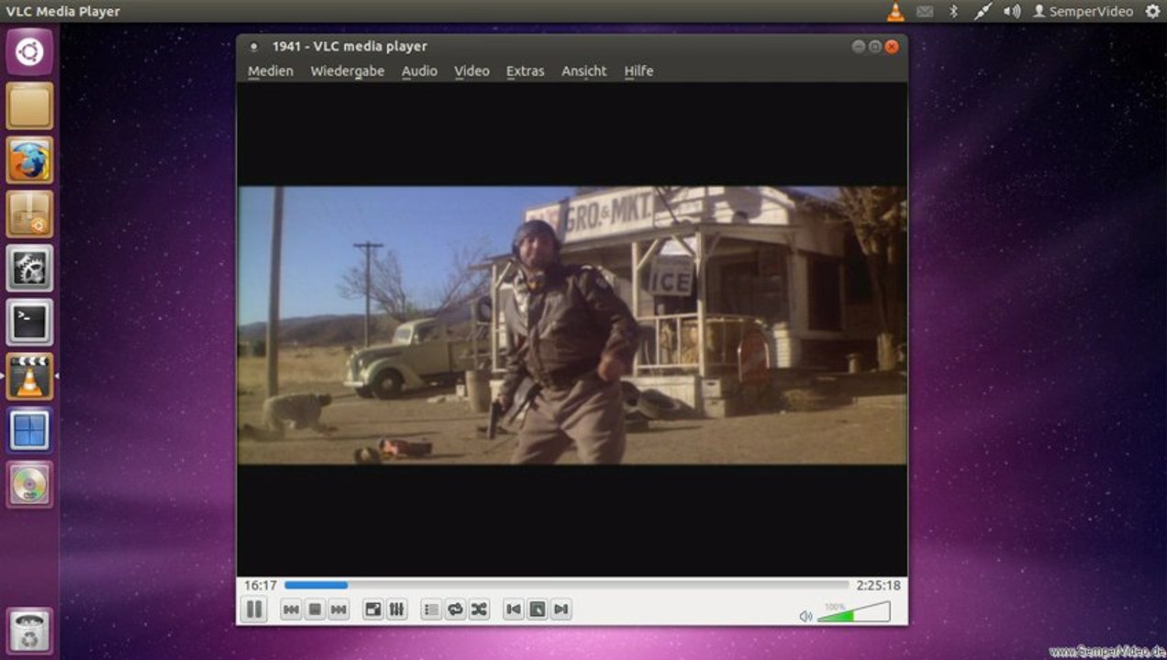The width and height of the screenshot is (1167, 660).
Task: Open Ubuntu Dash home launcher
Action: pyautogui.click(x=29, y=51)
